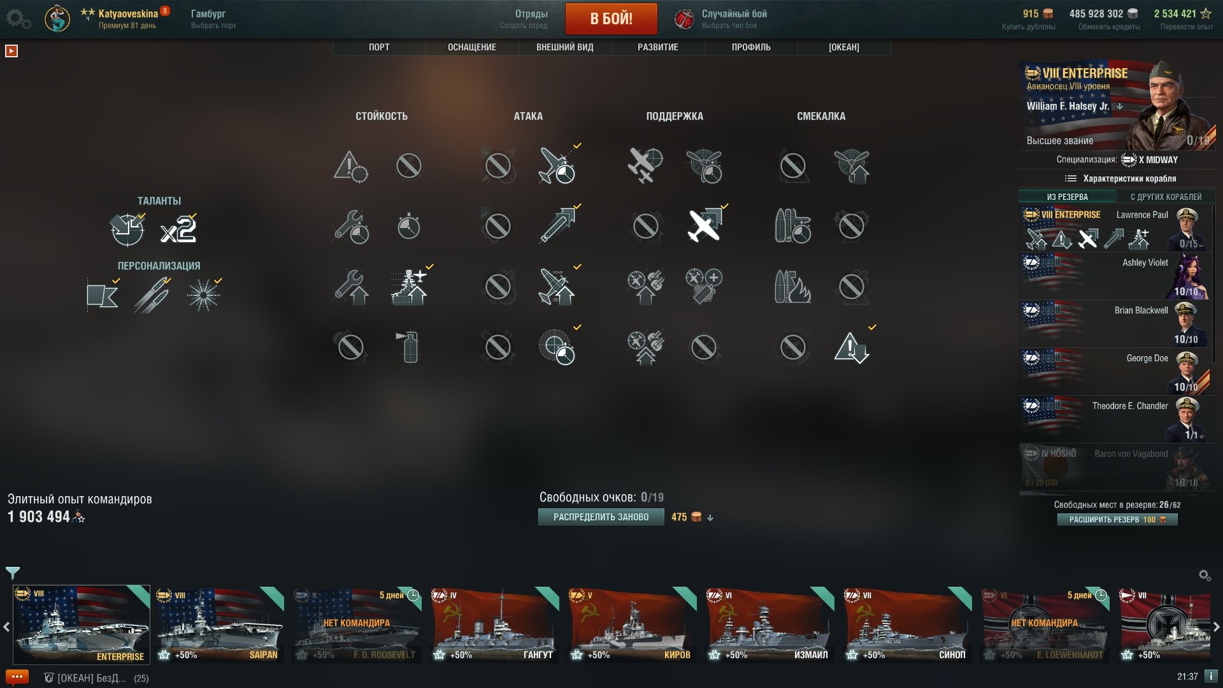Screen dimensions: 1223x688
Task: Expand the 475 doubloons cost dropdown arrow
Action: (710, 518)
